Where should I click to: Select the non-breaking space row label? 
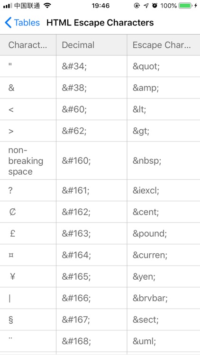click(26, 161)
